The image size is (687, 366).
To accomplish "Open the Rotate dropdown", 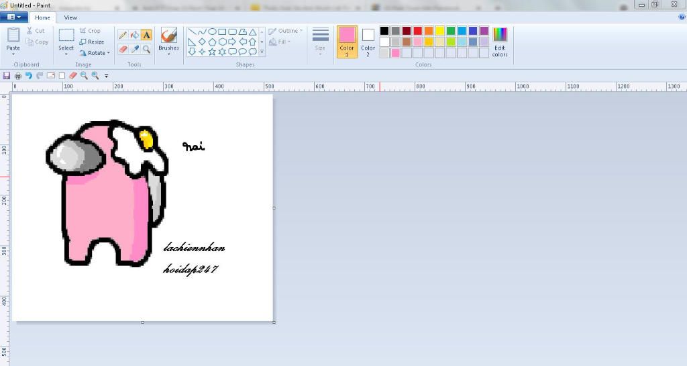I will [x=94, y=53].
